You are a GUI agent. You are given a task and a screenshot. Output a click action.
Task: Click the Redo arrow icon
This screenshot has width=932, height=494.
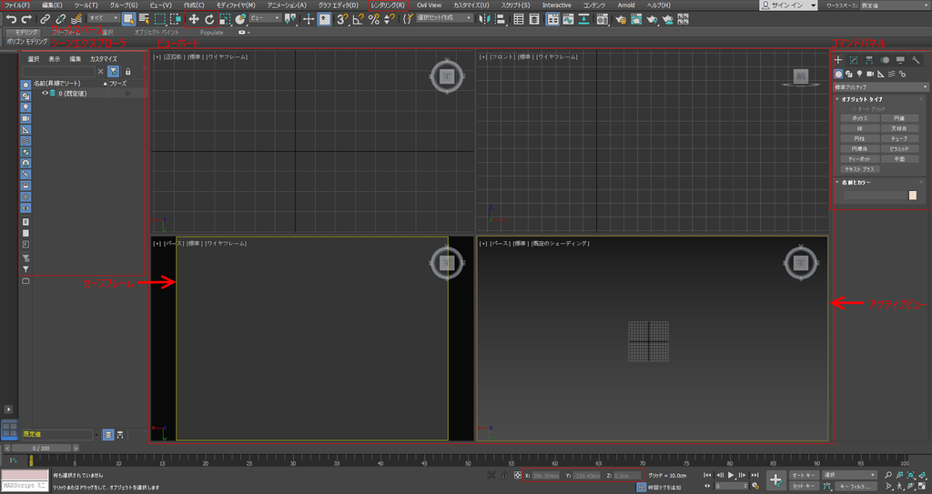pos(26,20)
